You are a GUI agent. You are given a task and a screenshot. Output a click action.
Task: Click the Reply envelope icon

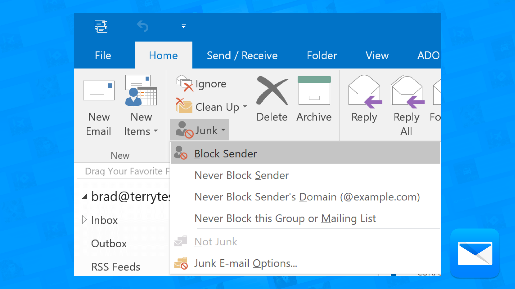(x=365, y=92)
